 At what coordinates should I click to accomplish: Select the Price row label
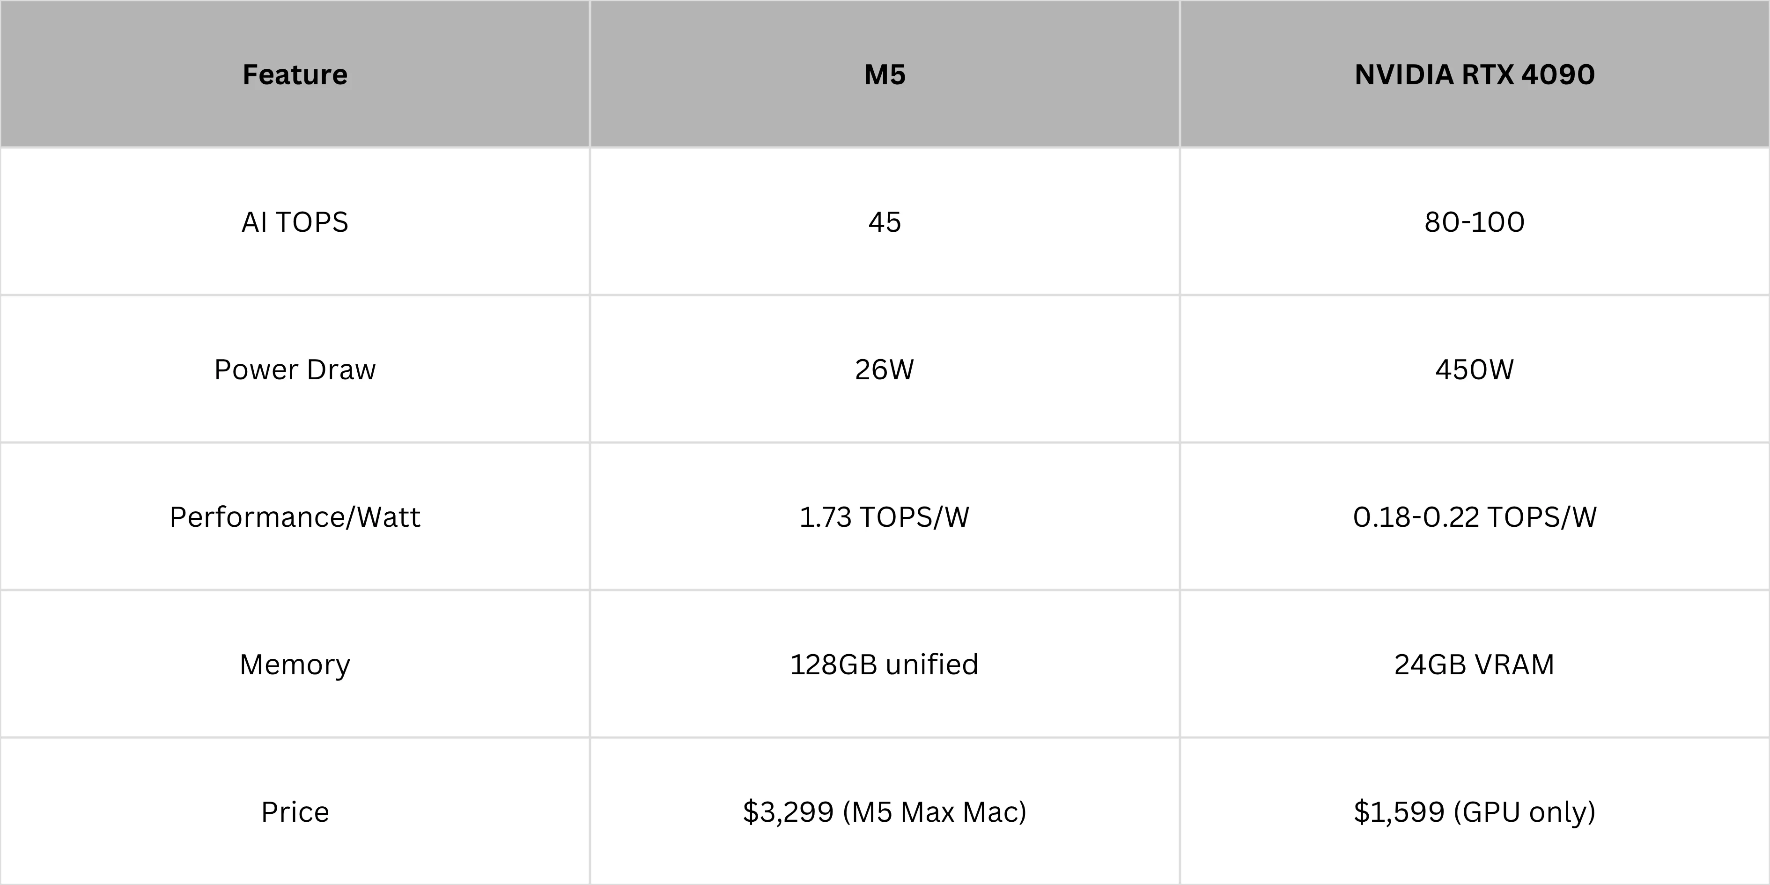coord(295,812)
